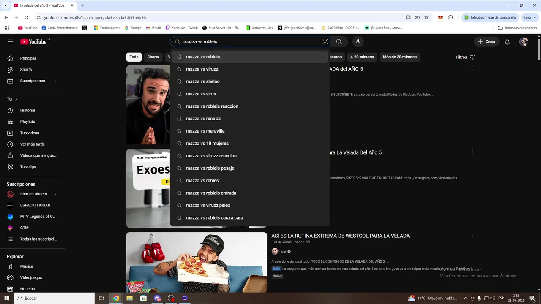Open options for Velada Del Año 5 video
The width and height of the screenshot is (541, 304).
(473, 152)
